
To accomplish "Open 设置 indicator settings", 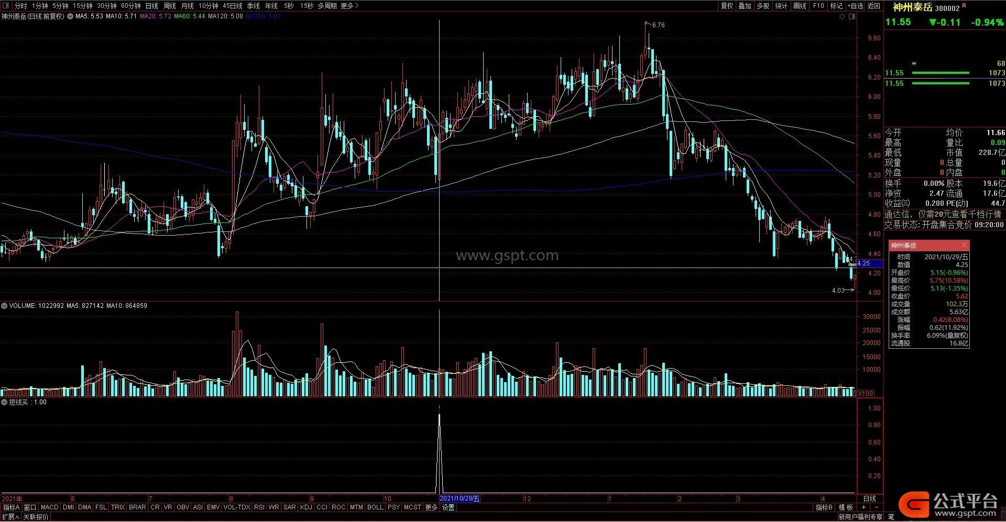I will [x=448, y=507].
